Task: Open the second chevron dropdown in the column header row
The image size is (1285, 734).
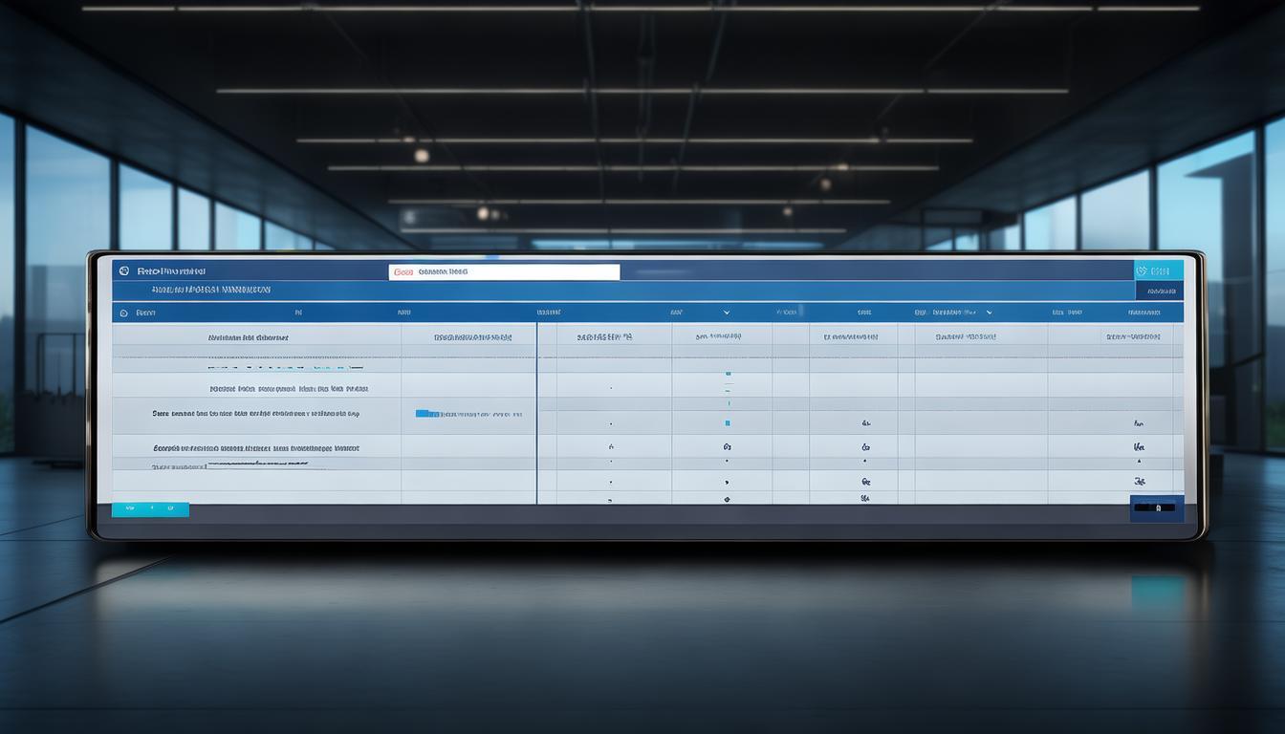Action: pyautogui.click(x=989, y=313)
